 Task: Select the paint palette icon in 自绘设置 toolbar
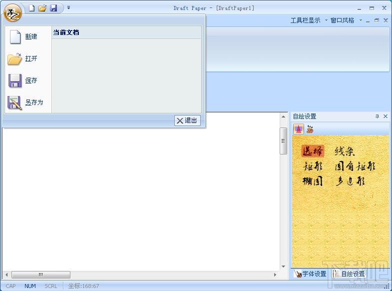(x=310, y=129)
